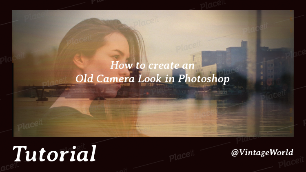This screenshot has height=172, width=306.
Task: Click the large 'Tutorial' heading
Action: 54,154
